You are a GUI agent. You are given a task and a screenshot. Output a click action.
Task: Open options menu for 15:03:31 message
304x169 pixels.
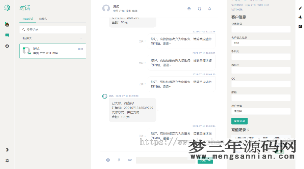pos(145,62)
